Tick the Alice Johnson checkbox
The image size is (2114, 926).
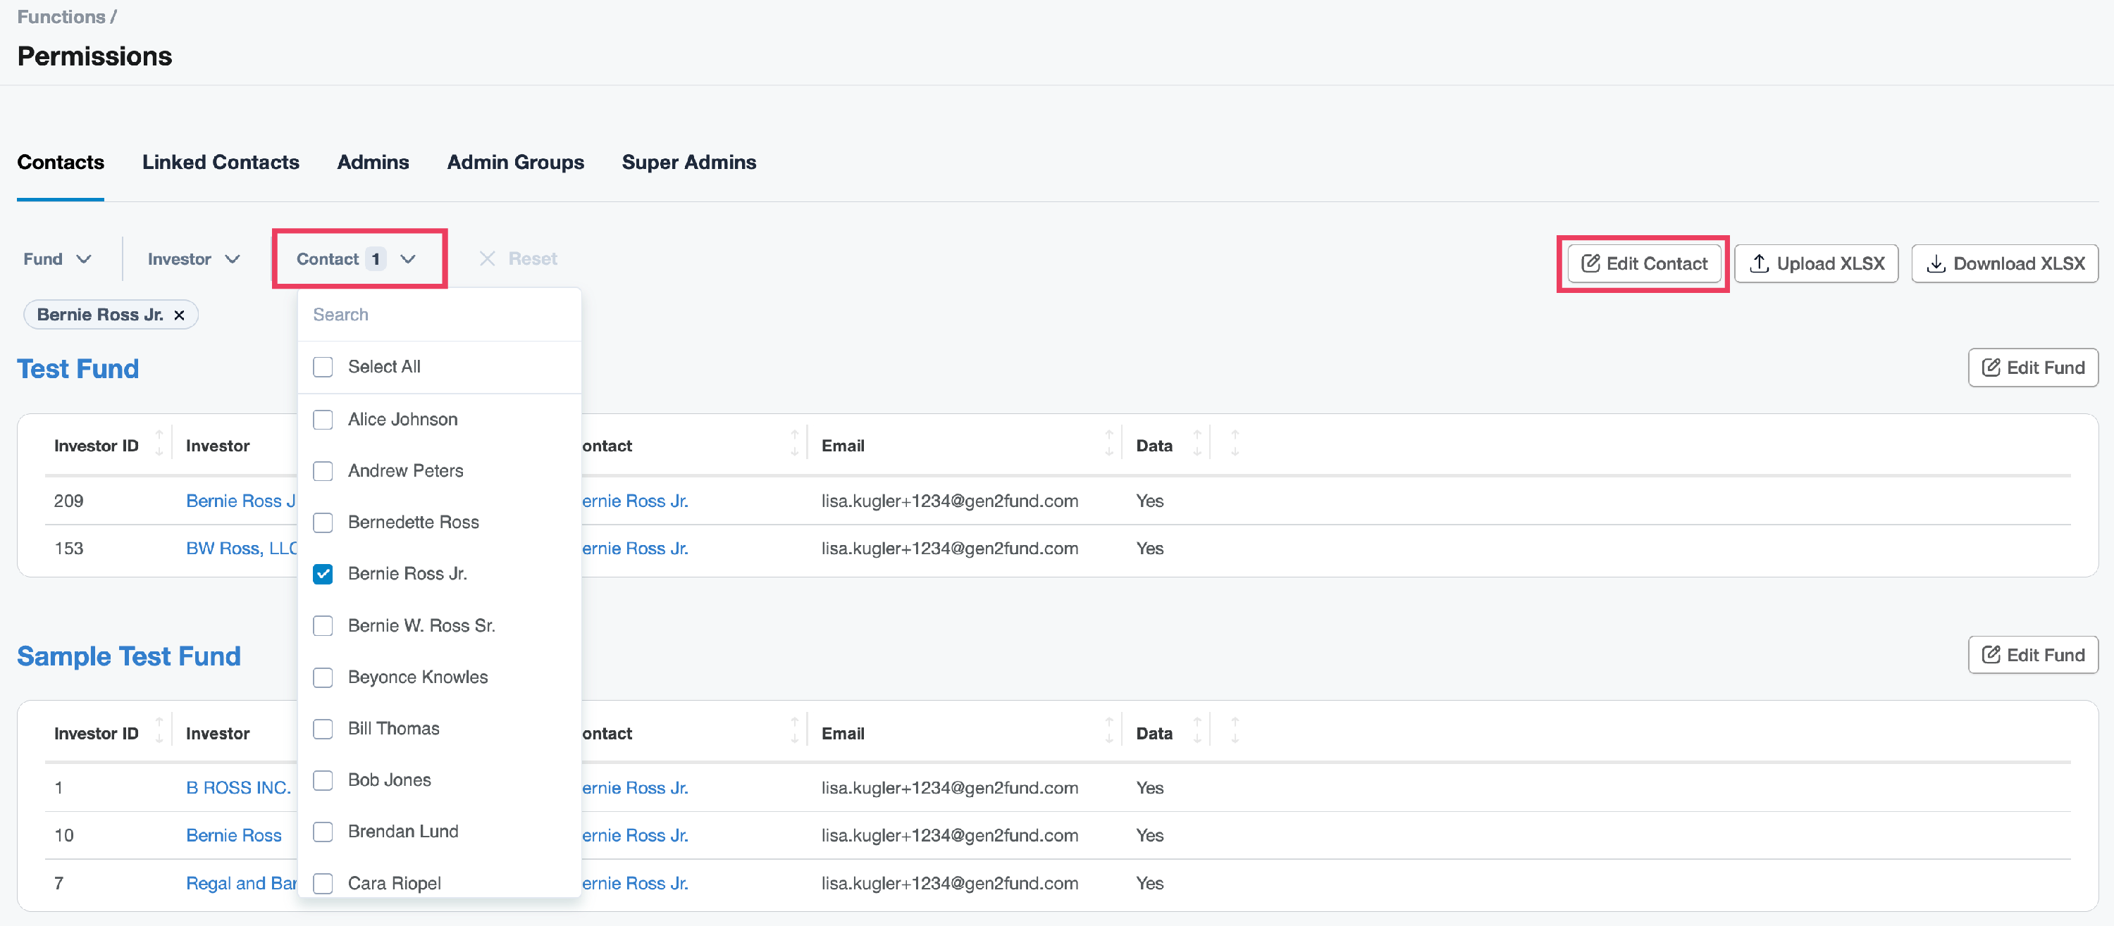click(323, 420)
